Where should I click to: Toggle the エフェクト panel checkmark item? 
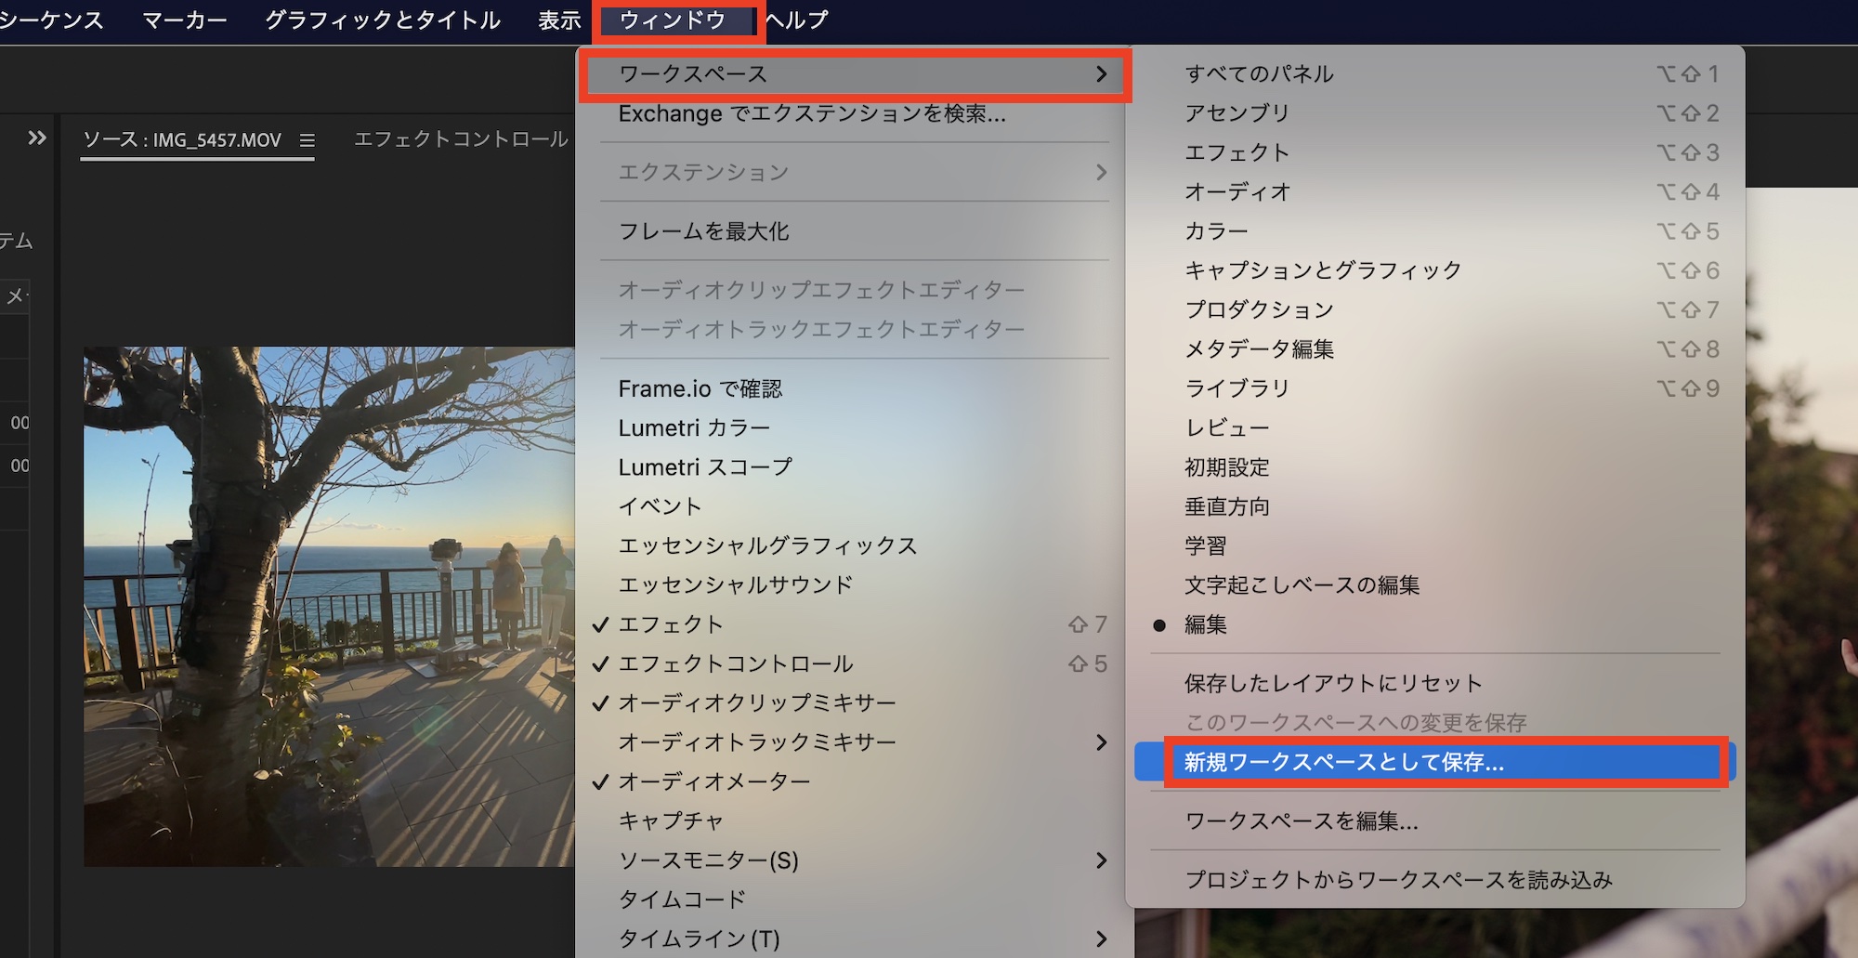pyautogui.click(x=855, y=624)
